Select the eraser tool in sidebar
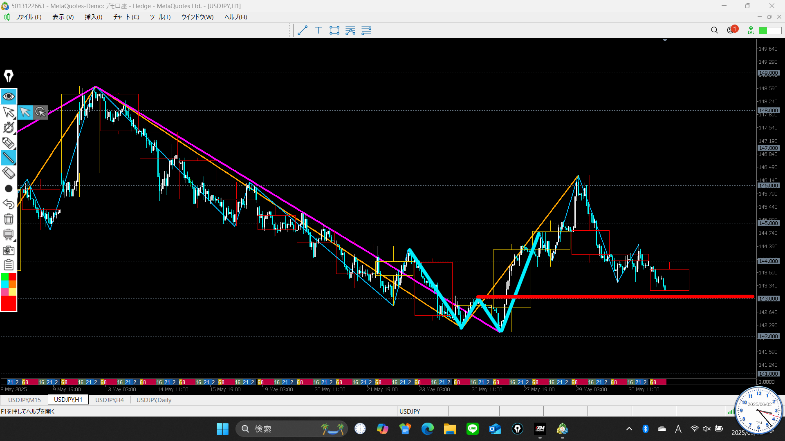This screenshot has height=441, width=785. pos(9,173)
